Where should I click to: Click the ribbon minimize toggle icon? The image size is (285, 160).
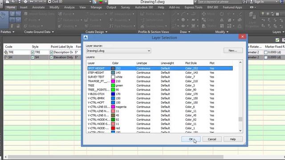click(252, 7)
